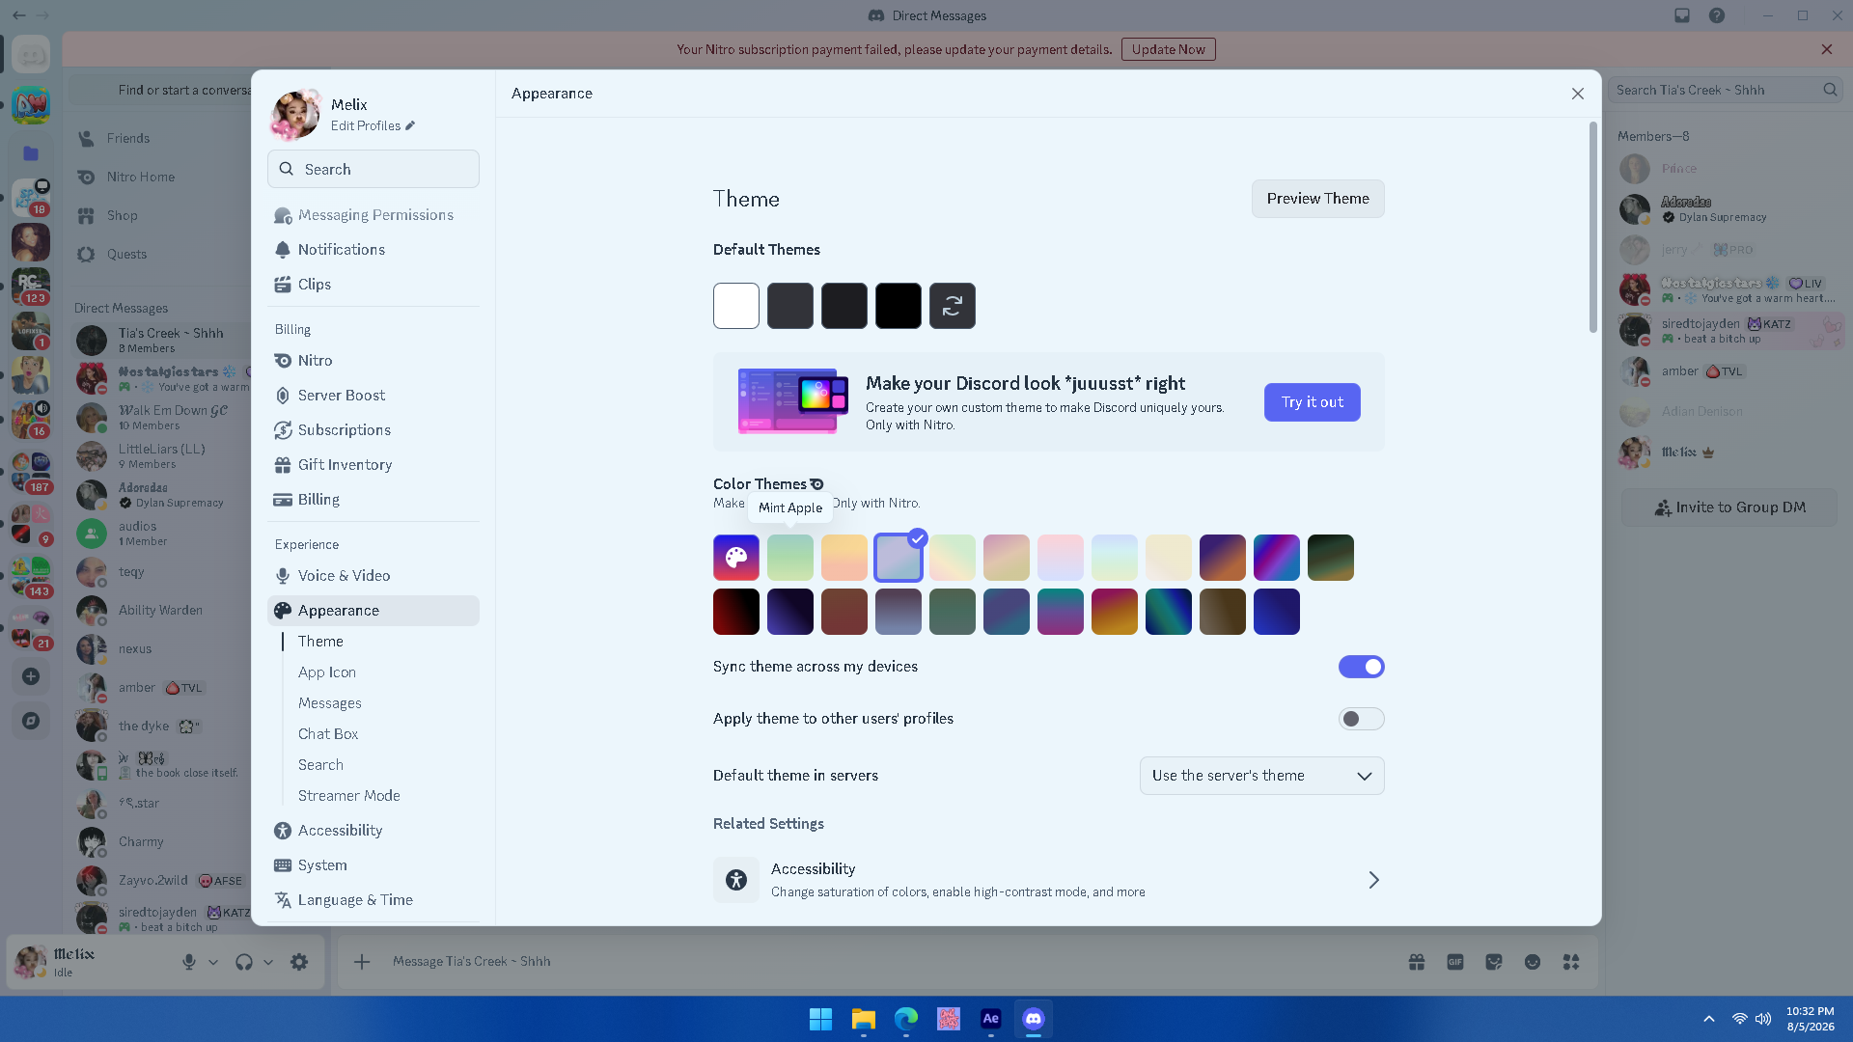Show hidden system tray icons
Viewport: 1853px width, 1042px height.
click(x=1709, y=1019)
